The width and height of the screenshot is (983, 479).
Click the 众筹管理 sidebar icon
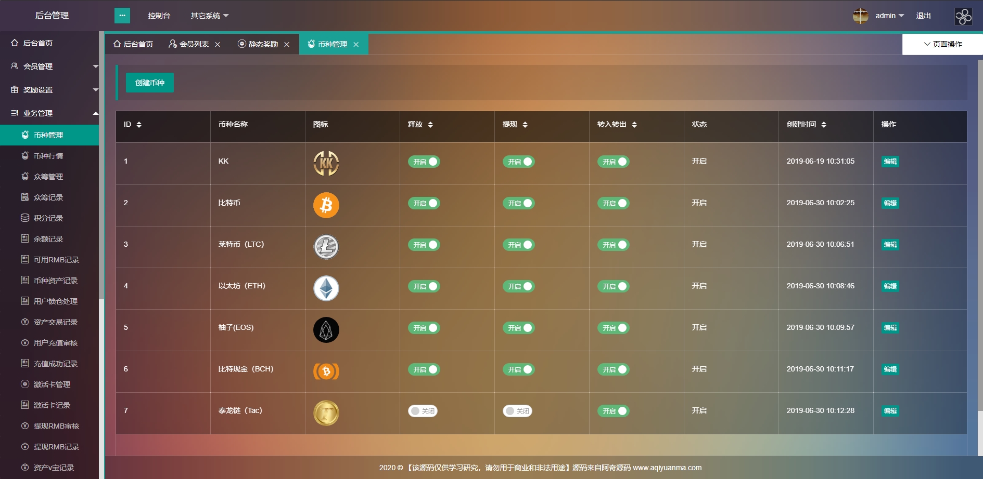tap(25, 177)
